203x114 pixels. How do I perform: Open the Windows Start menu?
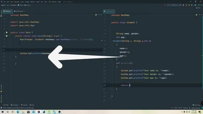tap(2, 112)
